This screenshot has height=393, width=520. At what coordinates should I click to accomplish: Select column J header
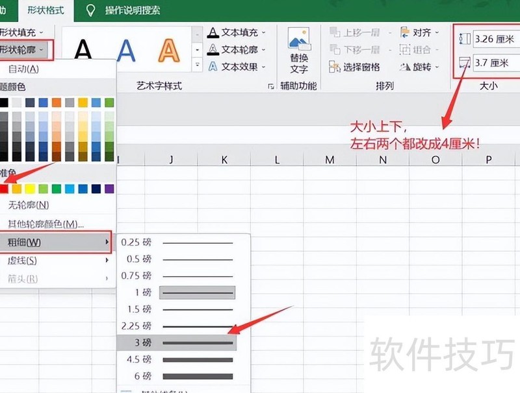pyautogui.click(x=171, y=160)
